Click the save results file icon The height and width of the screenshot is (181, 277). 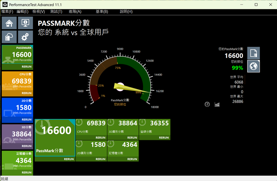point(254,53)
